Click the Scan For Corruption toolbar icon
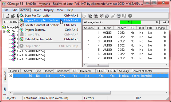This screenshot has height=102, width=171. (x=90, y=16)
